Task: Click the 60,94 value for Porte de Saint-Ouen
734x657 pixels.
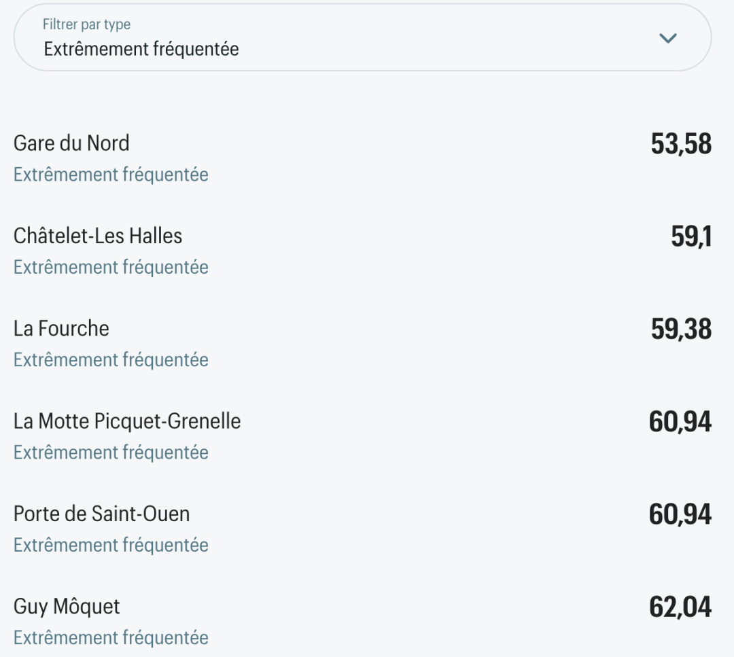Action: [680, 514]
